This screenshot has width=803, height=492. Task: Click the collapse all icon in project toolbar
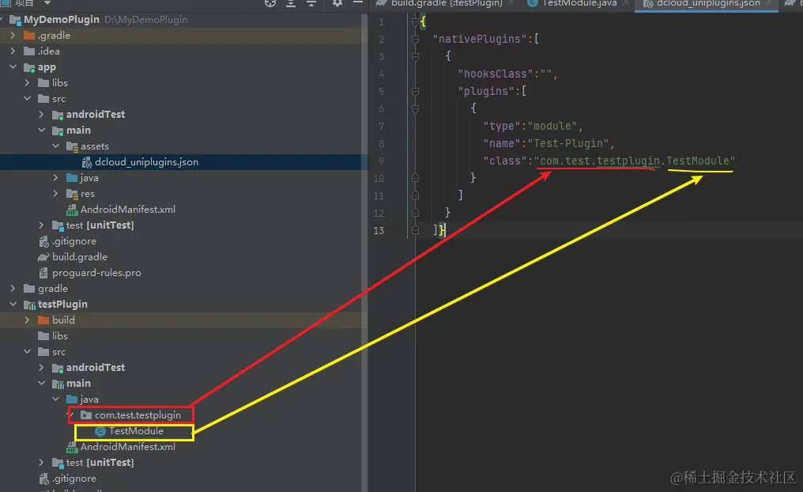pyautogui.click(x=311, y=3)
